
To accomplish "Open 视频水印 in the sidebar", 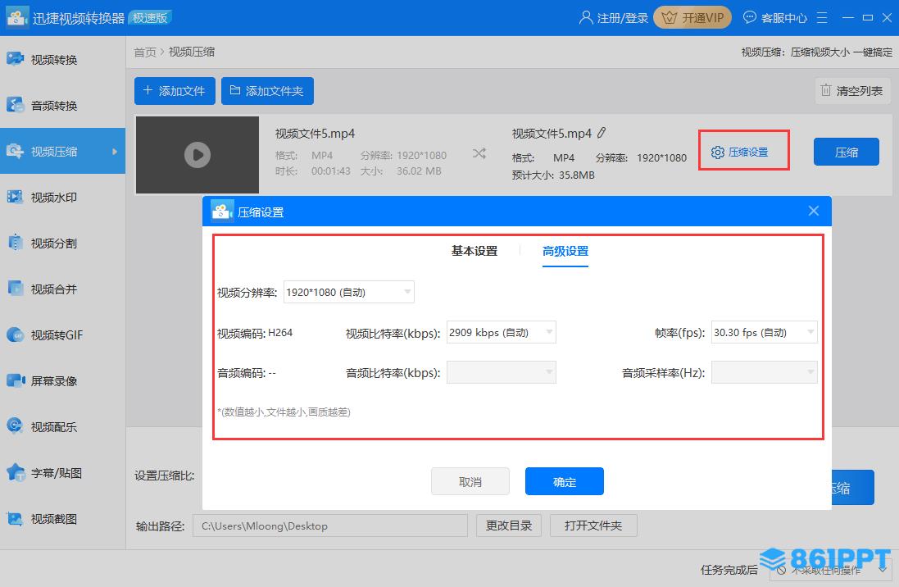I will (x=62, y=197).
